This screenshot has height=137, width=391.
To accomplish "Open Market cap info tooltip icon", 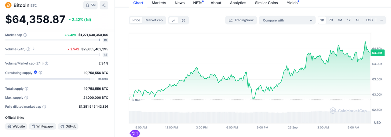I will (x=25, y=35).
